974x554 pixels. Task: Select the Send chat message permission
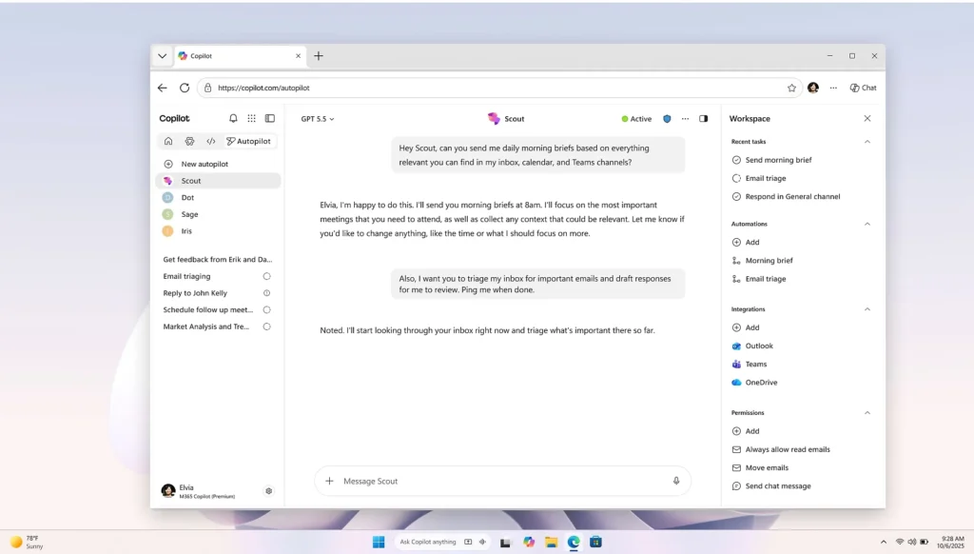771,486
